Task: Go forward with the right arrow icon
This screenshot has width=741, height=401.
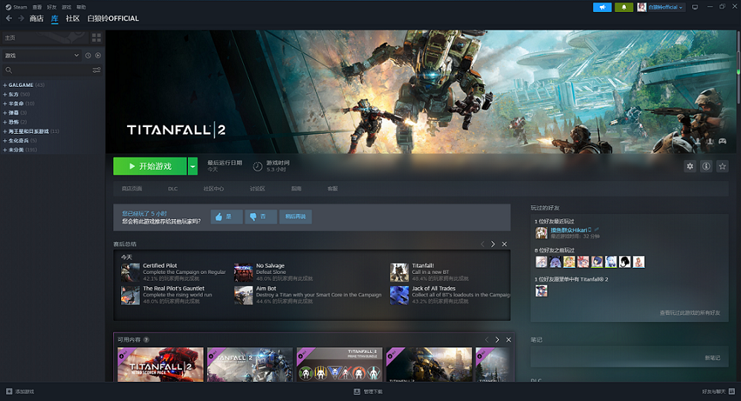Action: coord(21,19)
